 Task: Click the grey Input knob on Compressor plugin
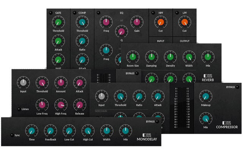101,96
